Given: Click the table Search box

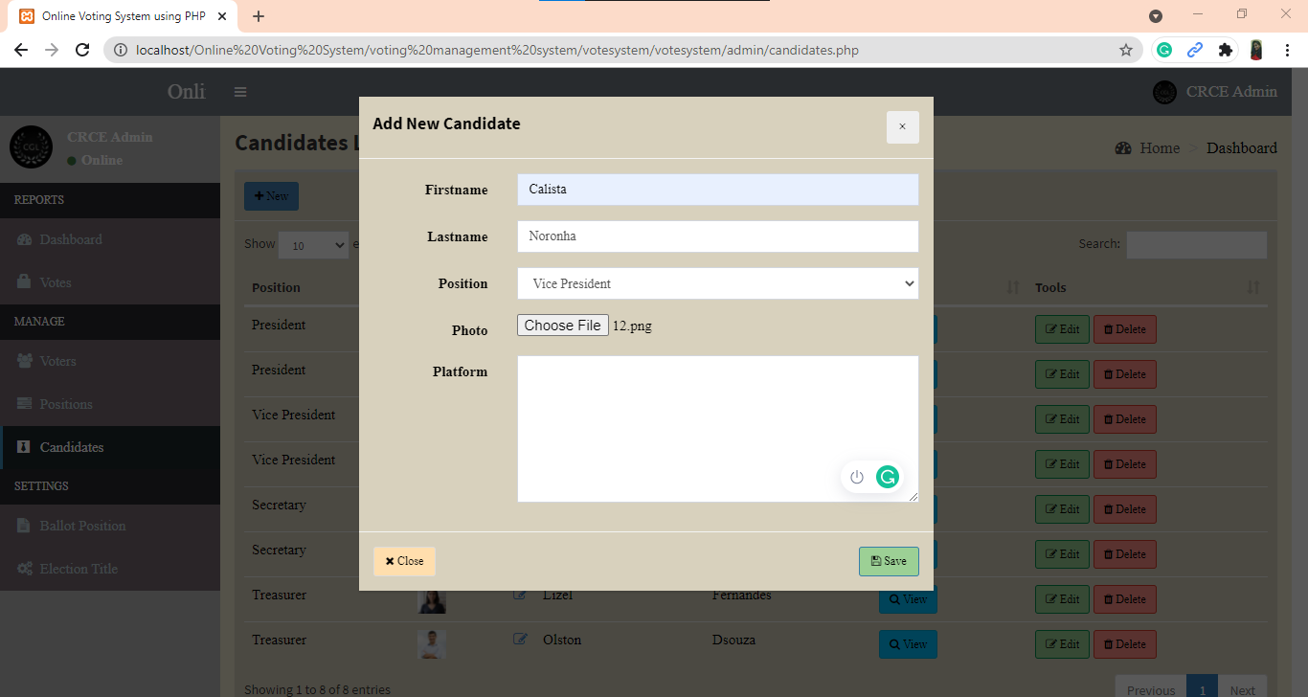Looking at the screenshot, I should coord(1196,245).
